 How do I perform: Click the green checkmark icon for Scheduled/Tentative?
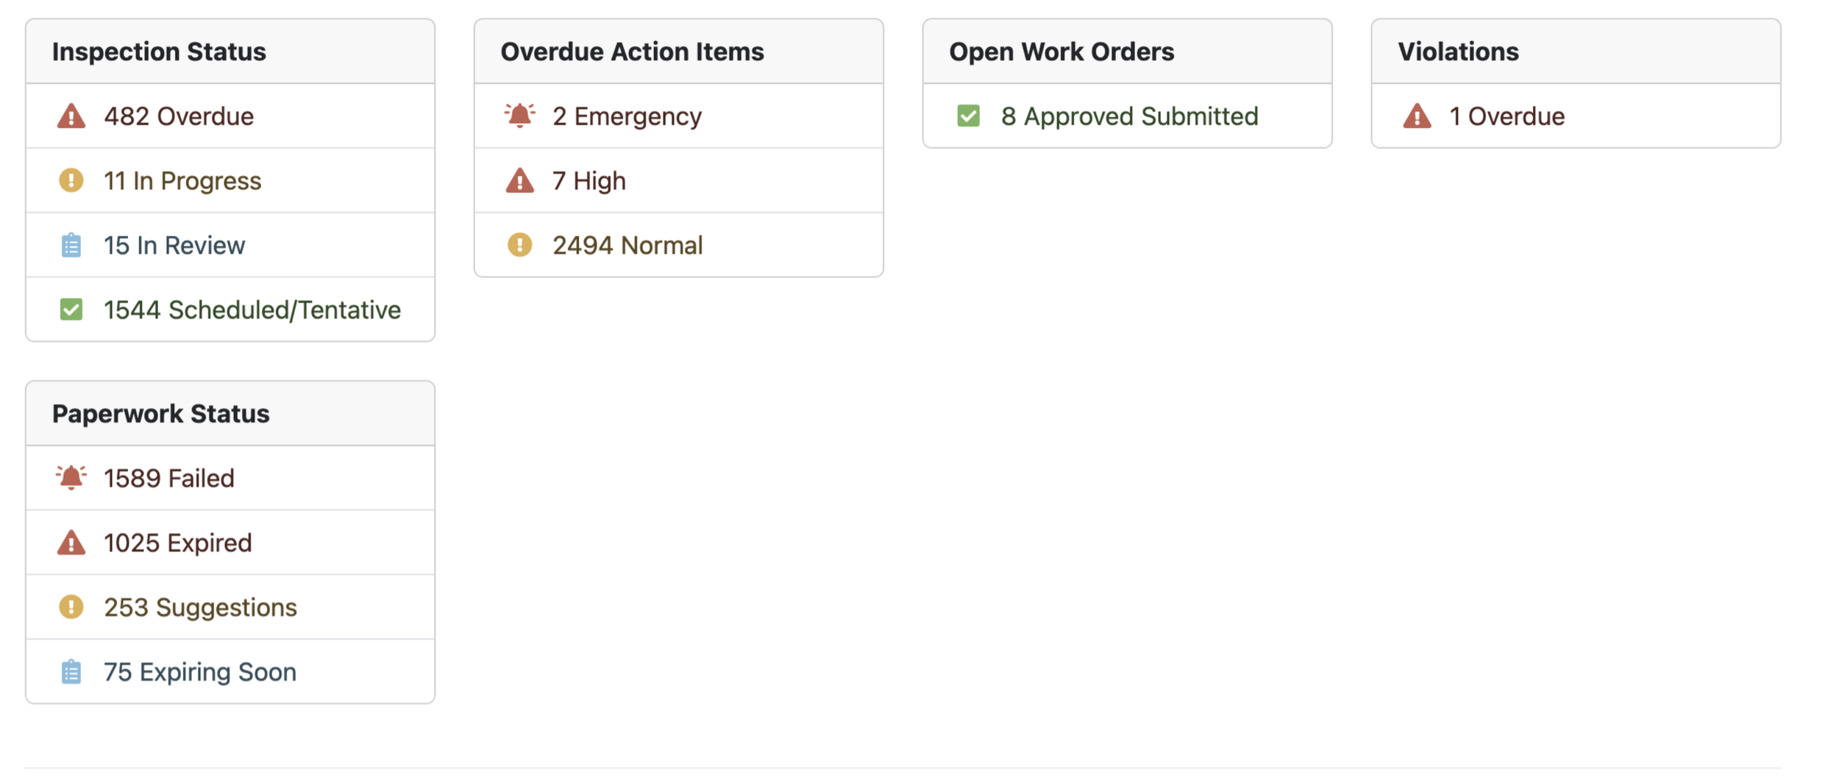click(71, 310)
